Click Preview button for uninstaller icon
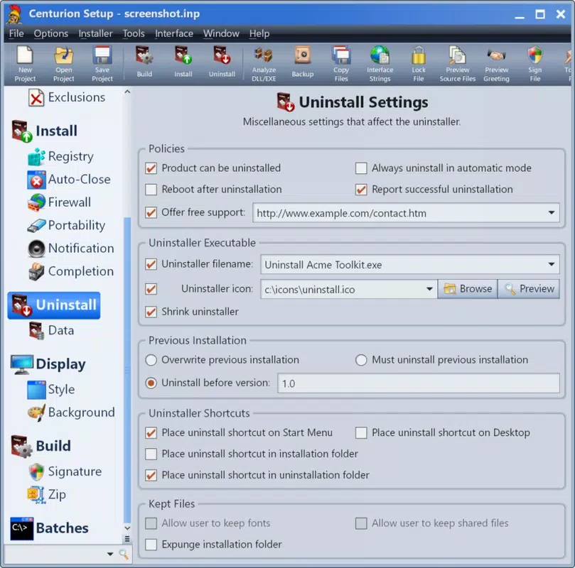Screen dimensions: 575x568 (529, 289)
